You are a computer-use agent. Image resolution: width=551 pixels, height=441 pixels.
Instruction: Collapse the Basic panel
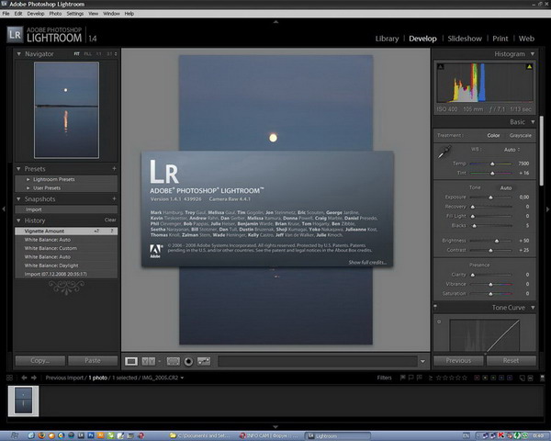tap(533, 122)
